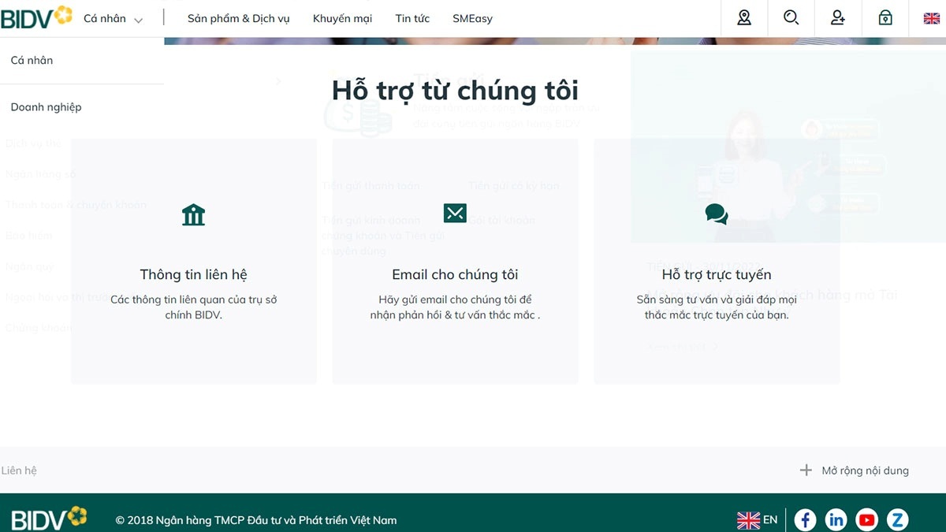Open search with the magnifier icon
Viewport: 946px width, 532px height.
coord(791,18)
